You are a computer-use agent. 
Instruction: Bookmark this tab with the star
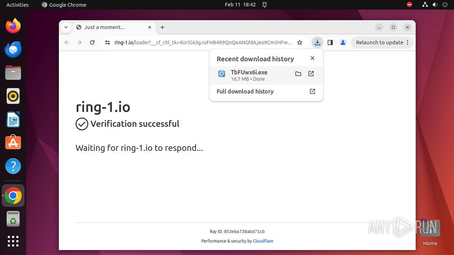pos(300,42)
